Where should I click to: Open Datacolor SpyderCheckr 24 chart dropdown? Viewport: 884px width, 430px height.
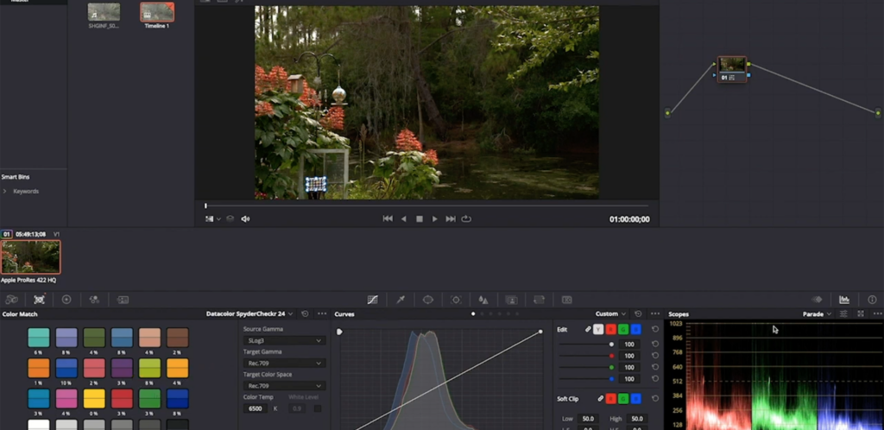click(x=249, y=314)
